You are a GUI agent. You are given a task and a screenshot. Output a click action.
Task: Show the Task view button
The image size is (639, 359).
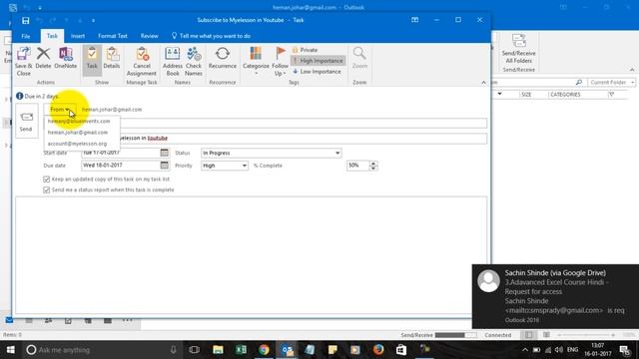(92, 60)
